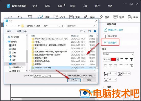Click the 文件名 filename input field

point(49,76)
